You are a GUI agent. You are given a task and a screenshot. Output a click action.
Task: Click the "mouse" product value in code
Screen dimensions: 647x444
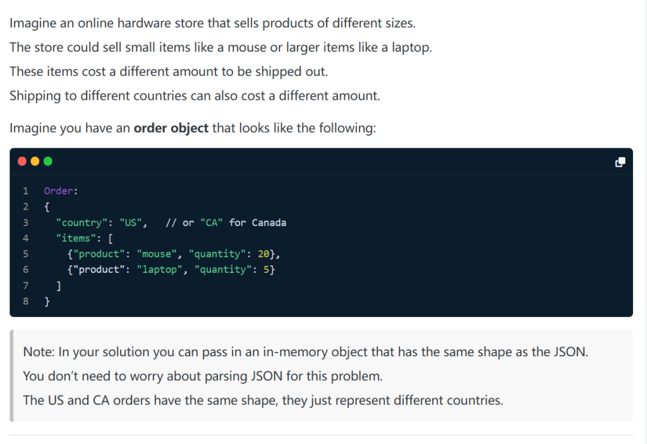[157, 254]
